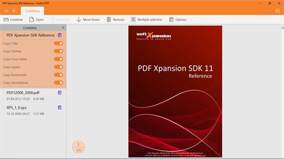Click the Combine toolbar icon

(x=6, y=19)
